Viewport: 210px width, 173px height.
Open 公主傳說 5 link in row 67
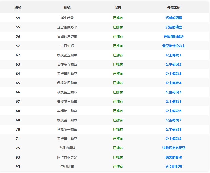coord(173,102)
